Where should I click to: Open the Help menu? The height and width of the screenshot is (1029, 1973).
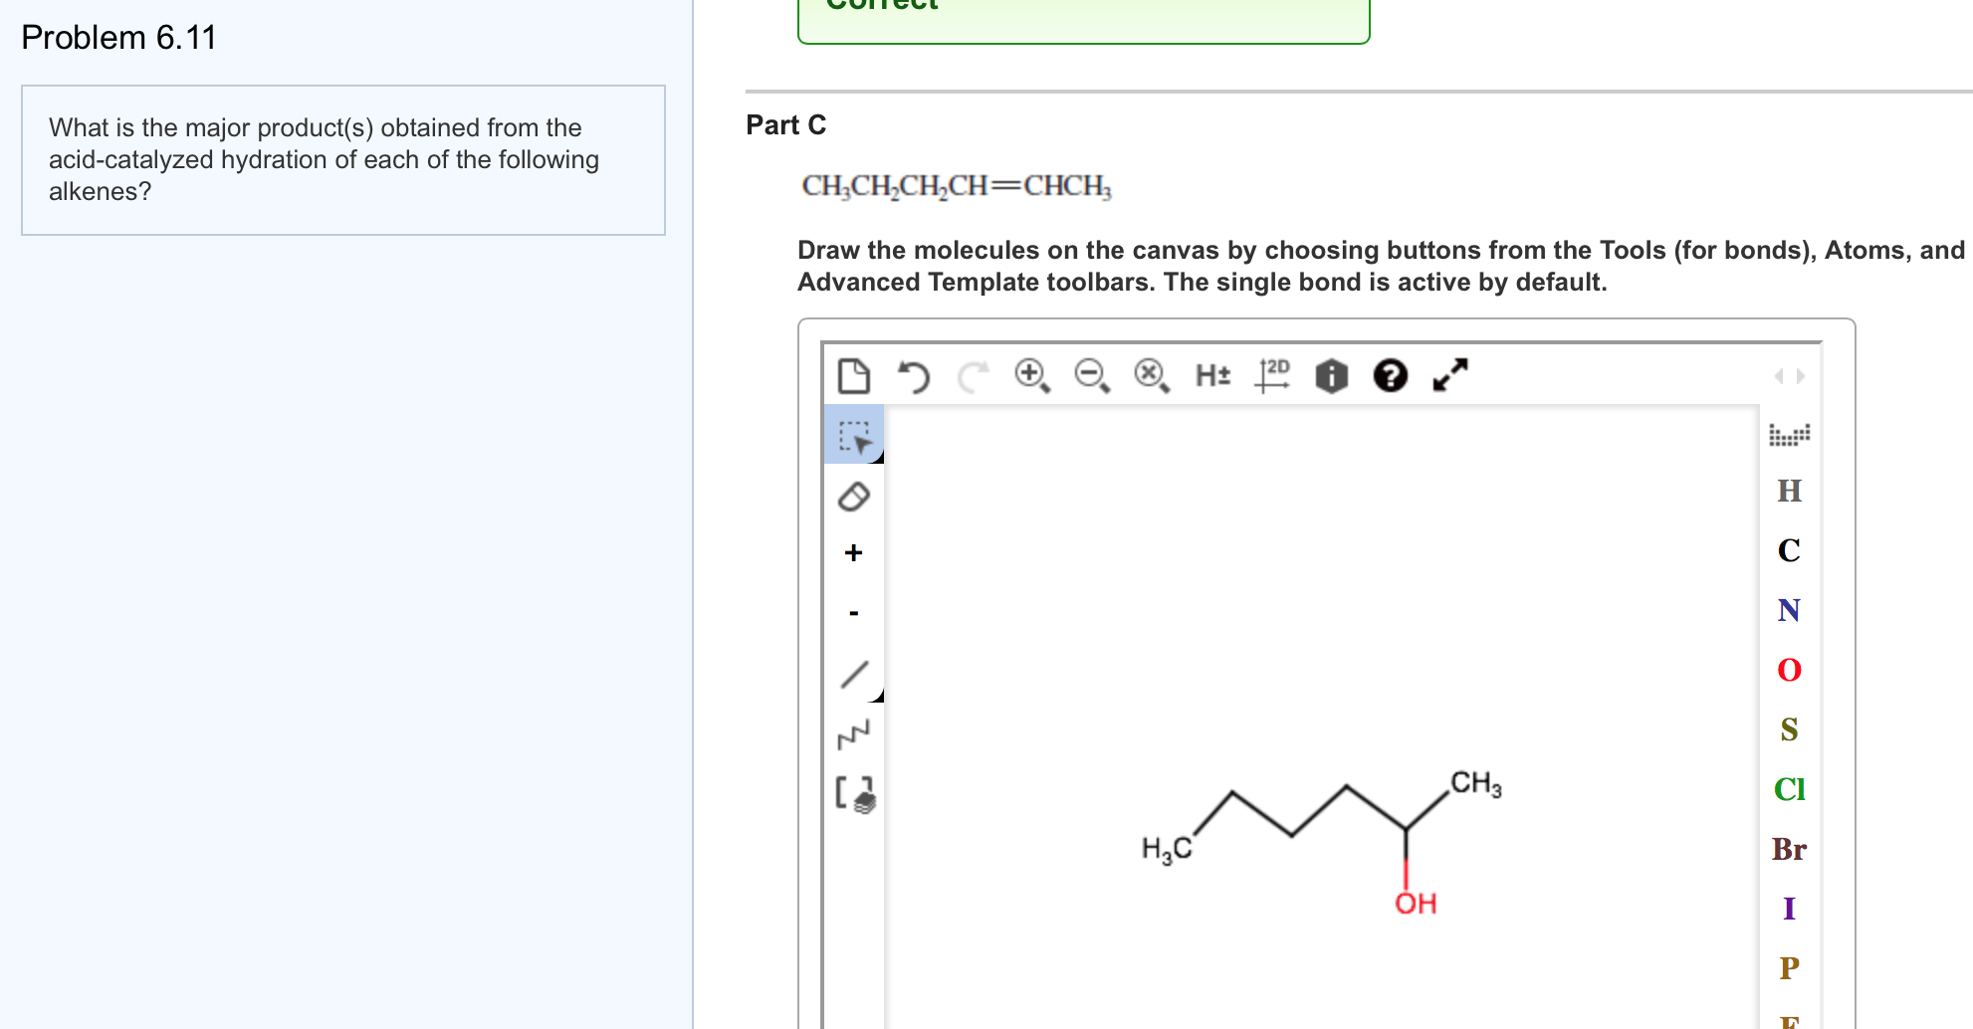click(1390, 376)
